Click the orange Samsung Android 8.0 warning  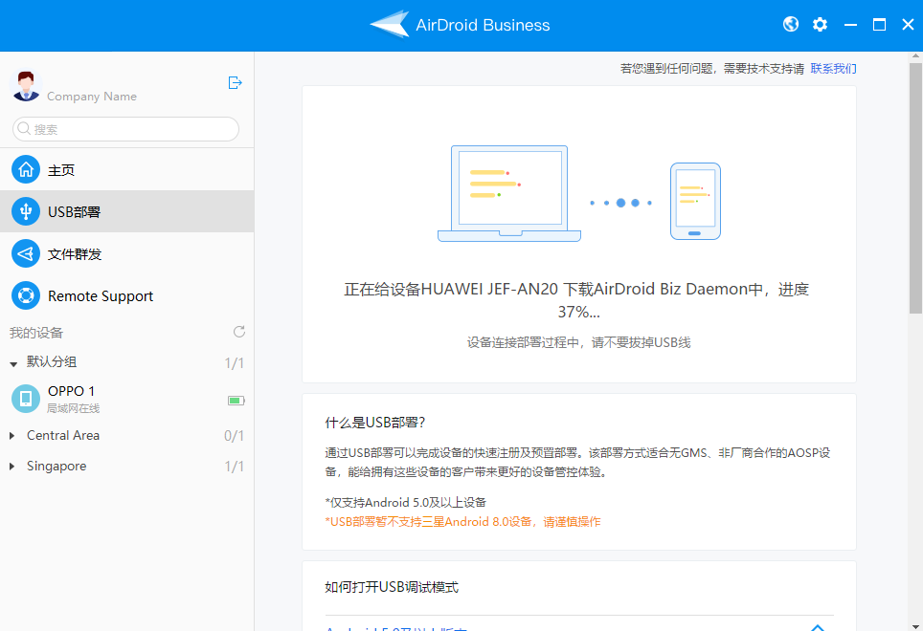coord(462,522)
